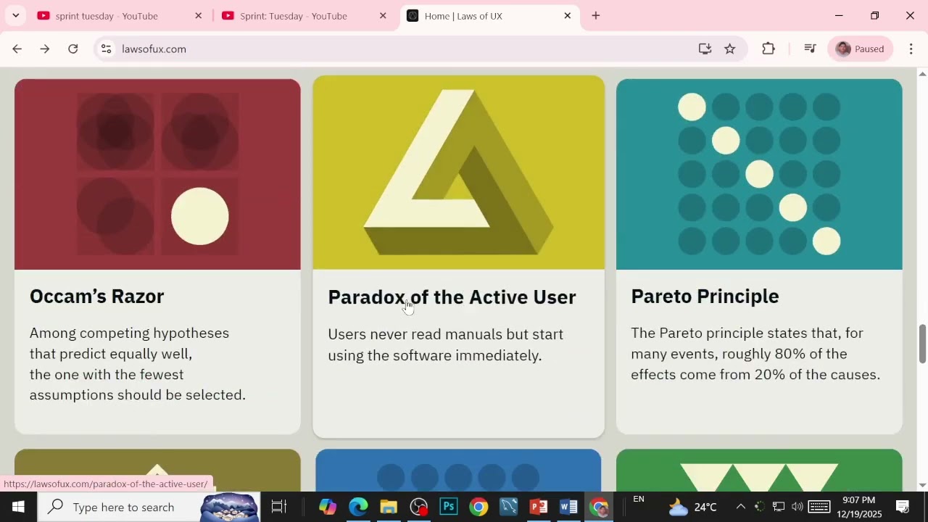928x522 pixels.
Task: Switch to PowerPoint on the taskbar
Action: coord(539,507)
